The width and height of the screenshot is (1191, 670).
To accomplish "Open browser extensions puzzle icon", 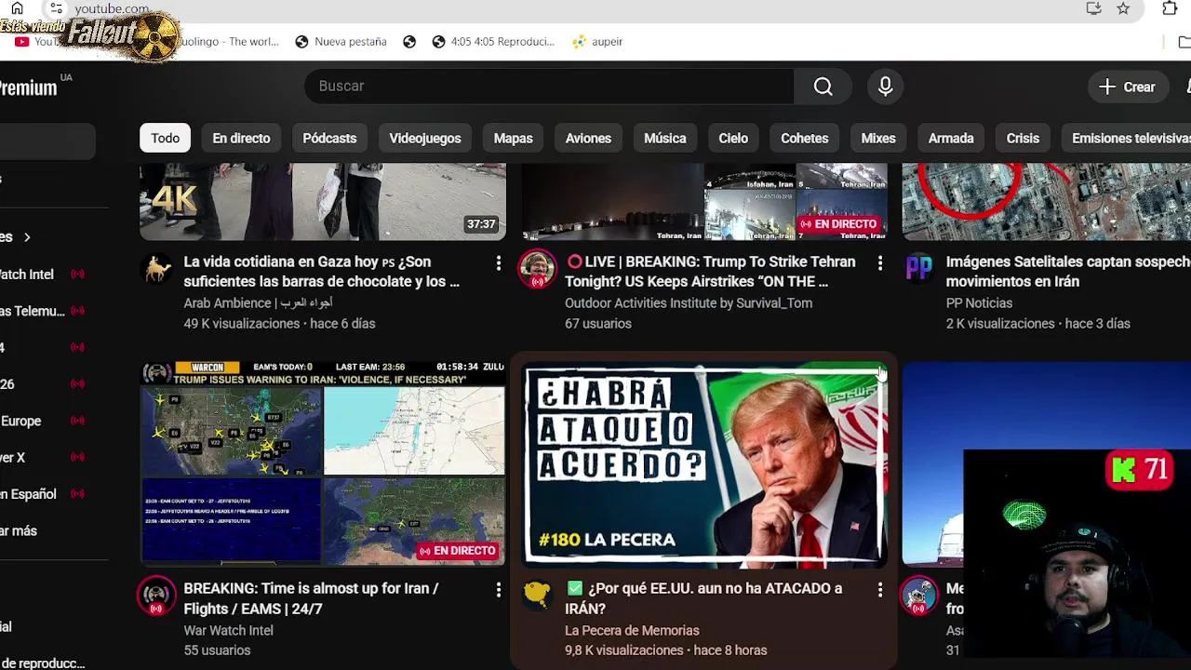I will click(1170, 8).
